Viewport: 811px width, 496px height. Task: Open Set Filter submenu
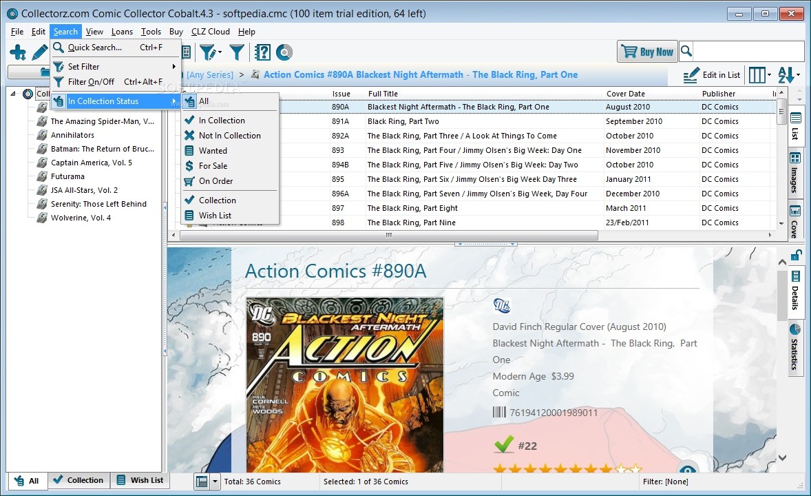tap(116, 67)
